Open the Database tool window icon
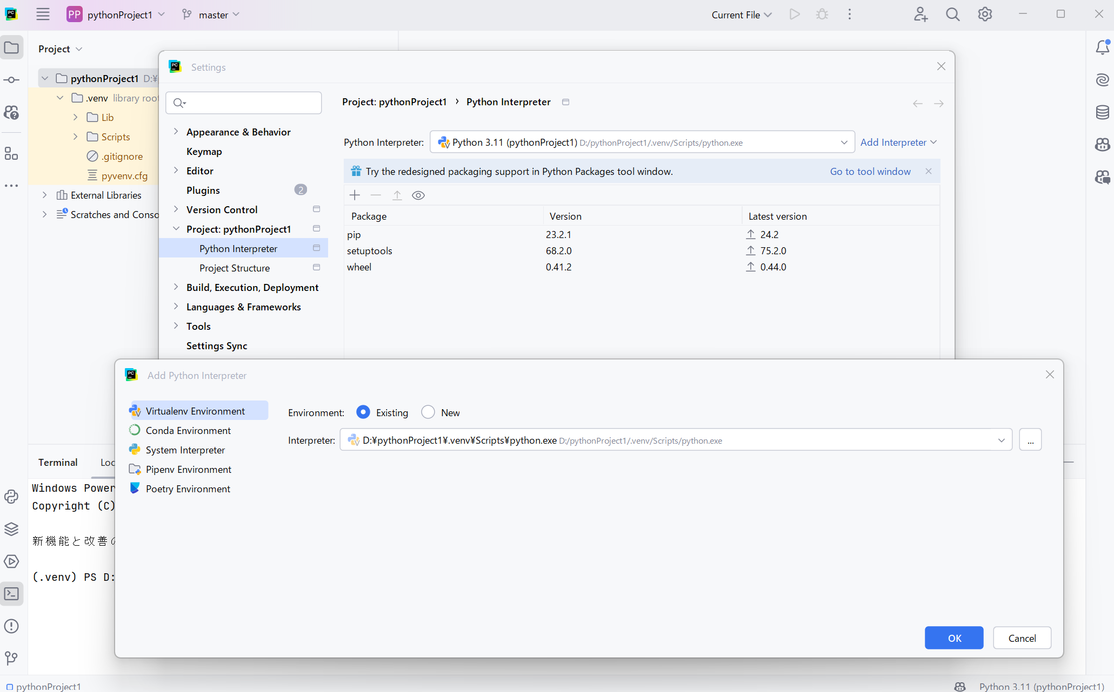This screenshot has width=1114, height=692. (x=1102, y=112)
